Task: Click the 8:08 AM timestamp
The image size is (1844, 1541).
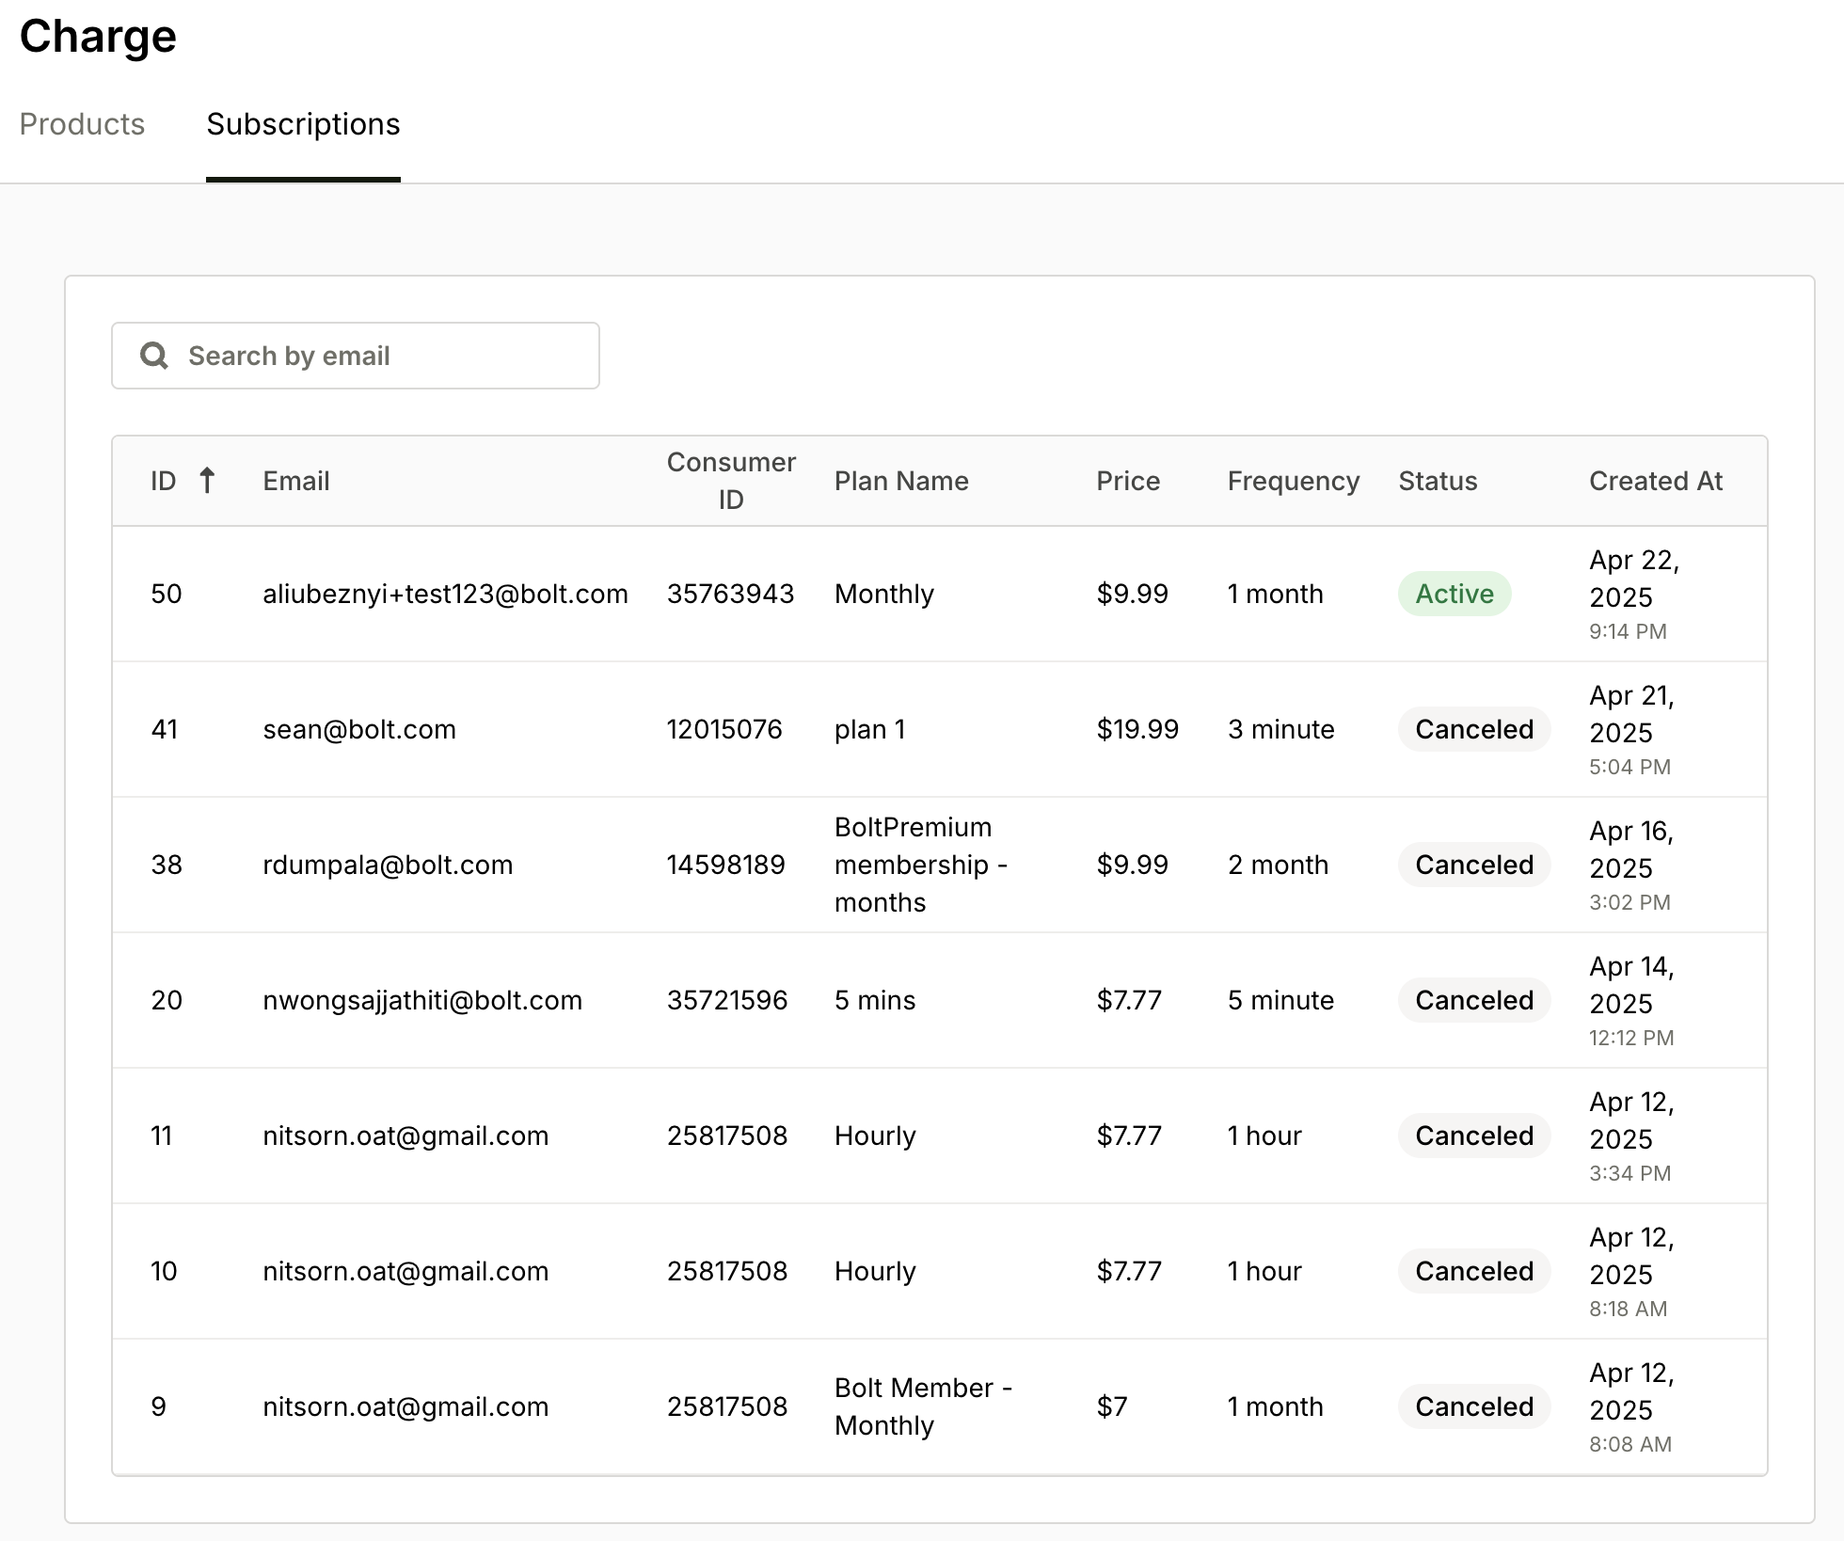Action: pos(1630,1444)
